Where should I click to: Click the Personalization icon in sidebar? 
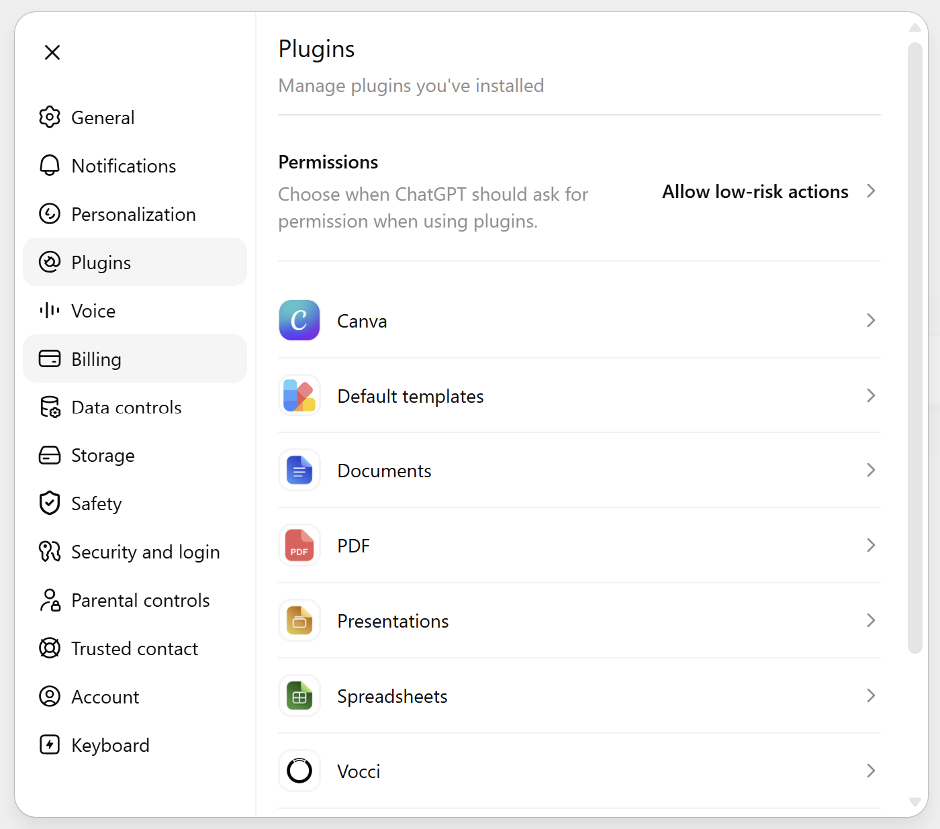(x=50, y=214)
